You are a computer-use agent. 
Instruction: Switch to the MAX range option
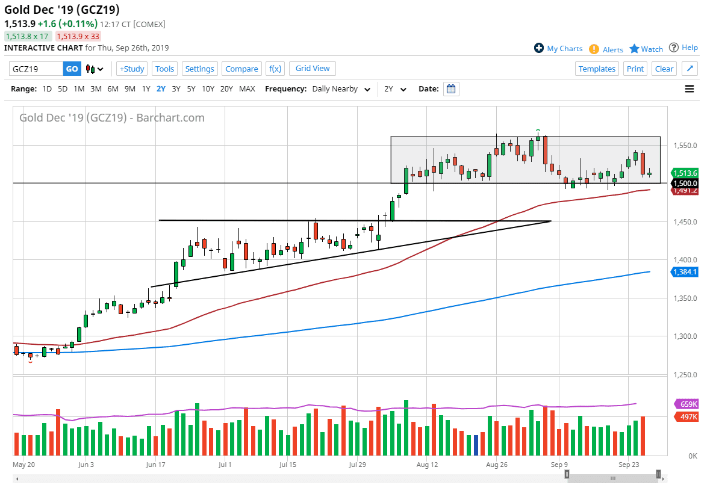[x=246, y=88]
